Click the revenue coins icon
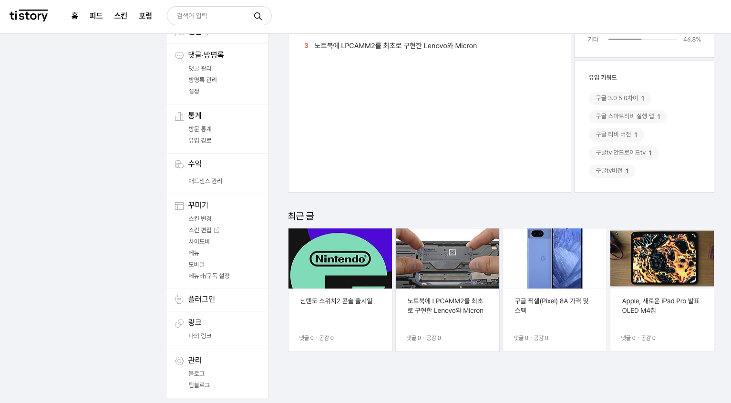Image resolution: width=731 pixels, height=403 pixels. coord(179,164)
